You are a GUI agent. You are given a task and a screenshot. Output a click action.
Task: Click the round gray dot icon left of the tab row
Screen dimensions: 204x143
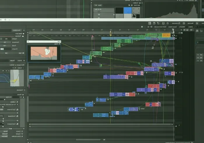(x=142, y=27)
